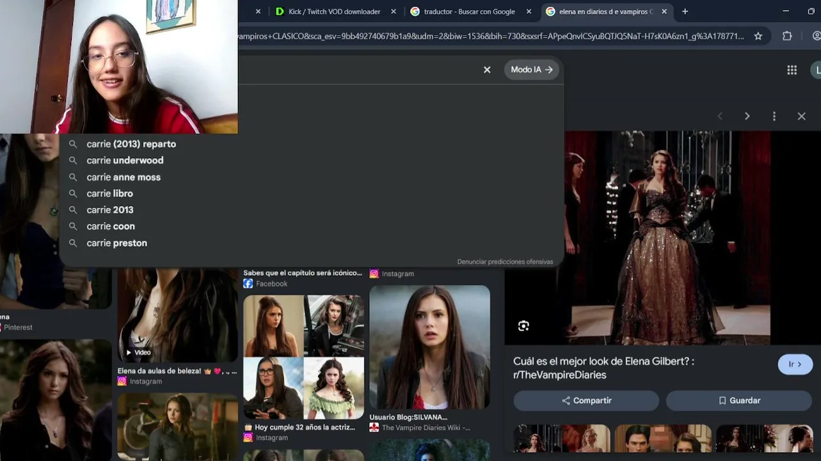This screenshot has height=461, width=821.
Task: Open the Google apps grid
Action: click(x=792, y=70)
